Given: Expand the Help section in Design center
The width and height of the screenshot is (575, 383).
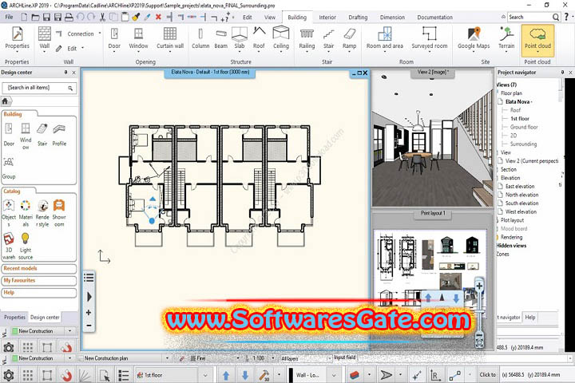Looking at the screenshot, I should point(39,293).
